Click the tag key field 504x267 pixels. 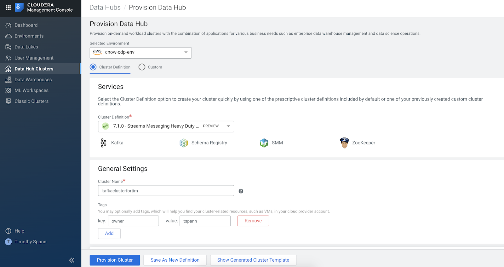pos(133,221)
